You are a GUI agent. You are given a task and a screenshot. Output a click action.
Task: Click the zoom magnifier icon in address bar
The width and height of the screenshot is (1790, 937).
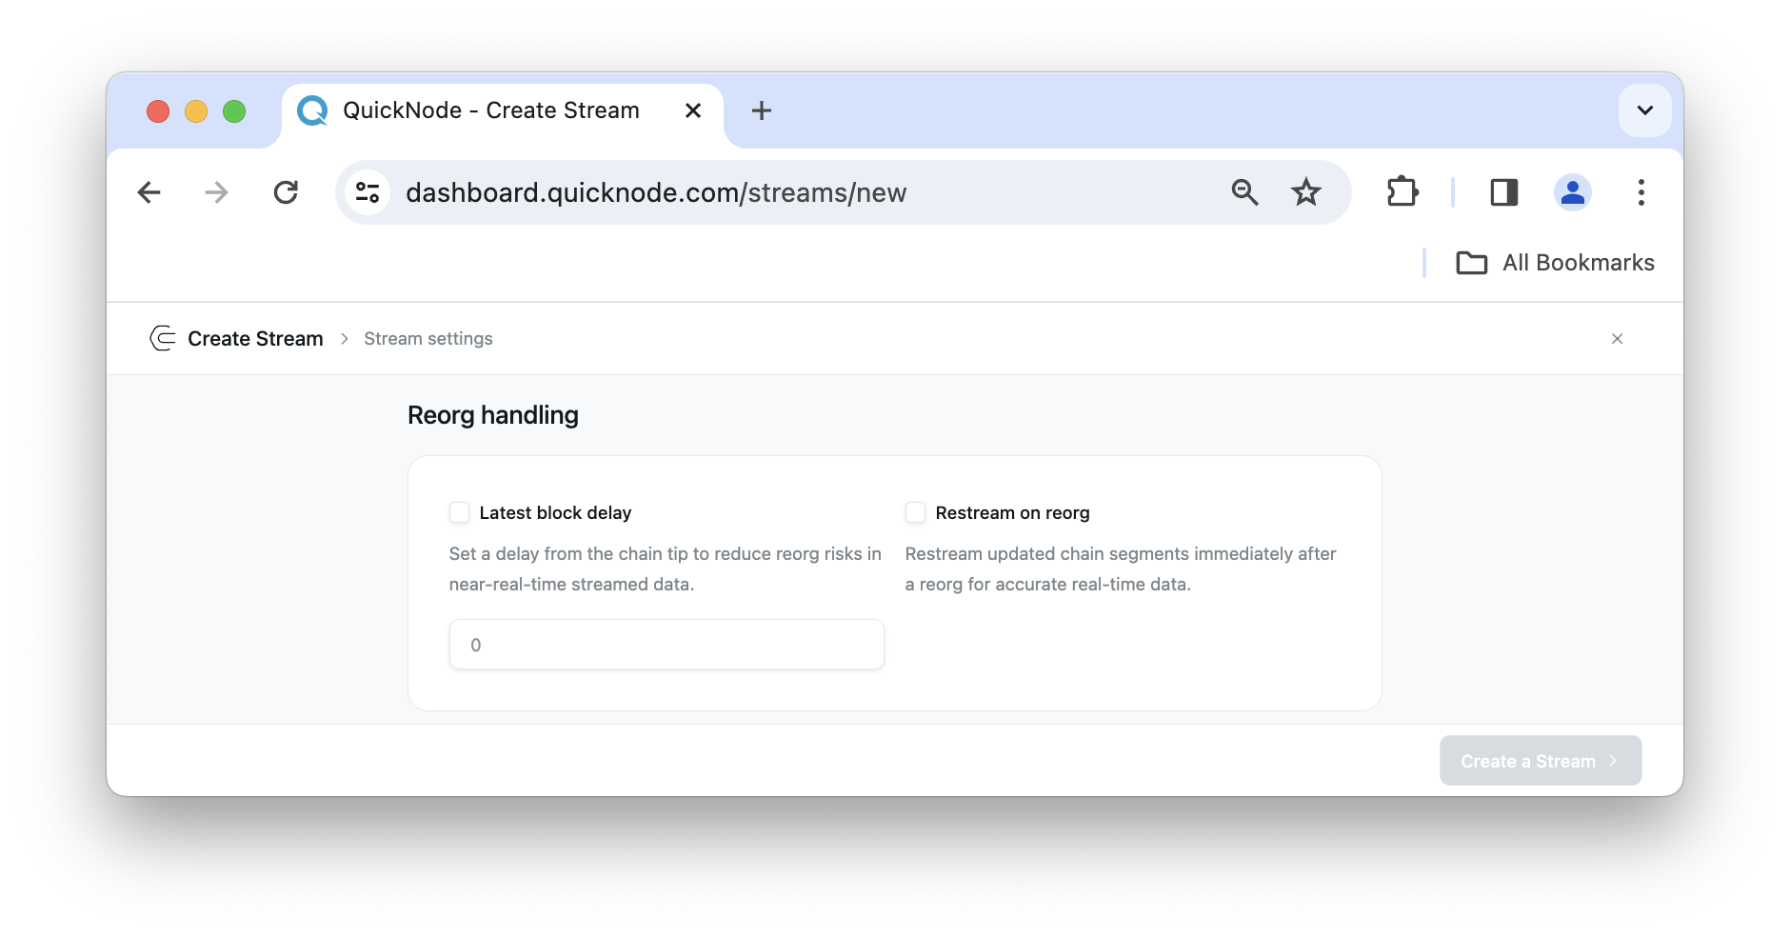click(x=1244, y=192)
